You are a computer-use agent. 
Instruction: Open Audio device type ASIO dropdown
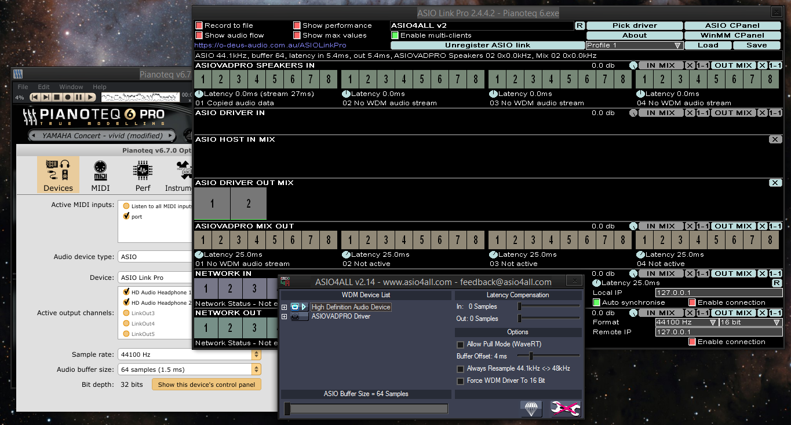tap(155, 257)
